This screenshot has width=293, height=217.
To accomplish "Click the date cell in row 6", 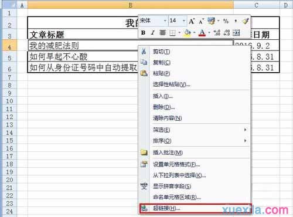I will coord(265,67).
